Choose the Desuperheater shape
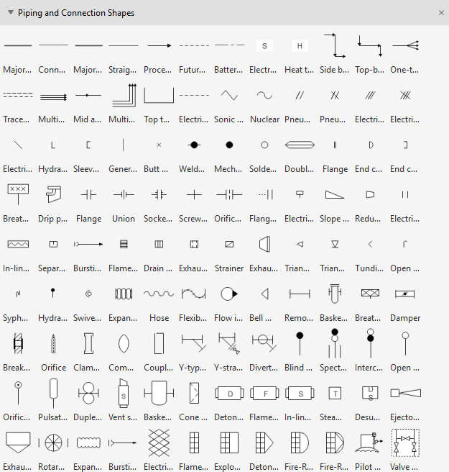This screenshot has width=449, height=472. click(370, 393)
